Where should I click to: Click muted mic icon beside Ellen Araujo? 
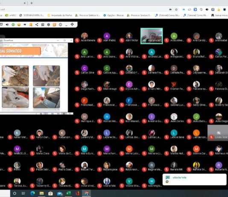coord(99,89)
